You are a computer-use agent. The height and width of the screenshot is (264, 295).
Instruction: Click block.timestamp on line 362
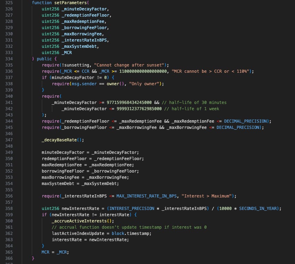point(132,233)
